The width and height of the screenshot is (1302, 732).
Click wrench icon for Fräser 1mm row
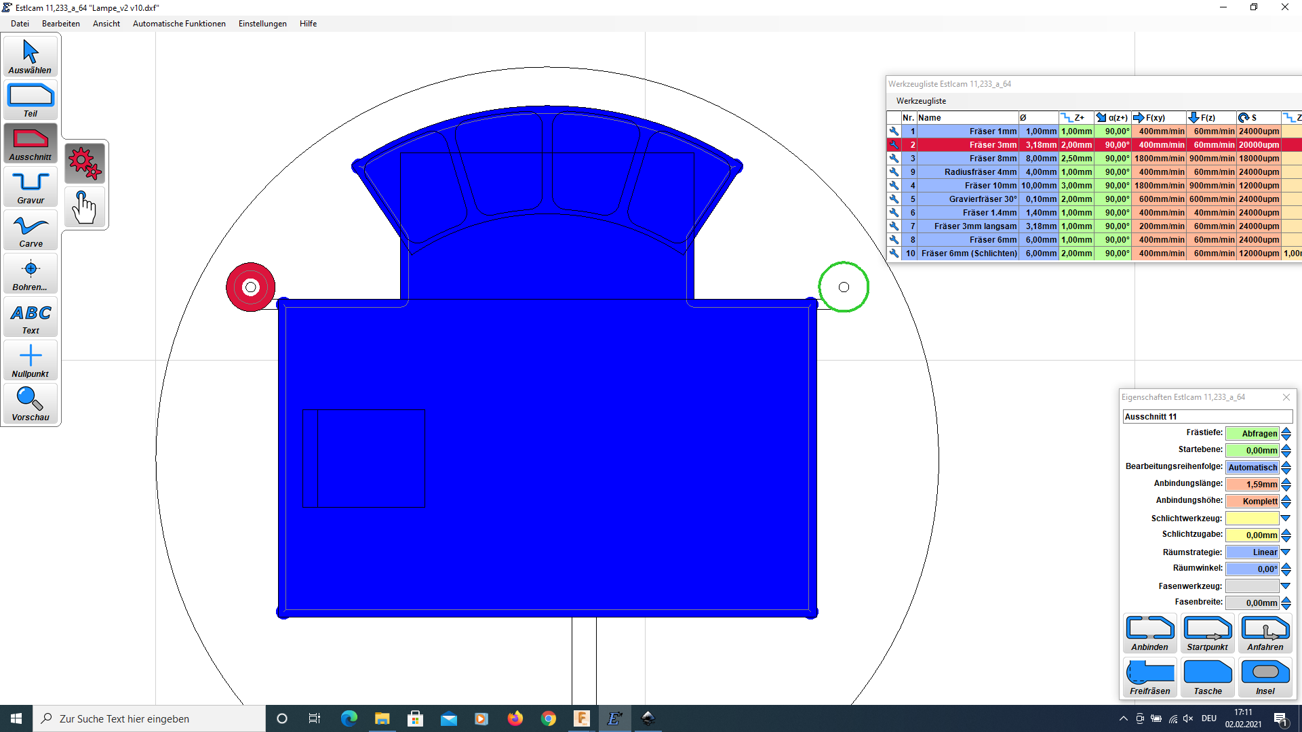point(894,131)
